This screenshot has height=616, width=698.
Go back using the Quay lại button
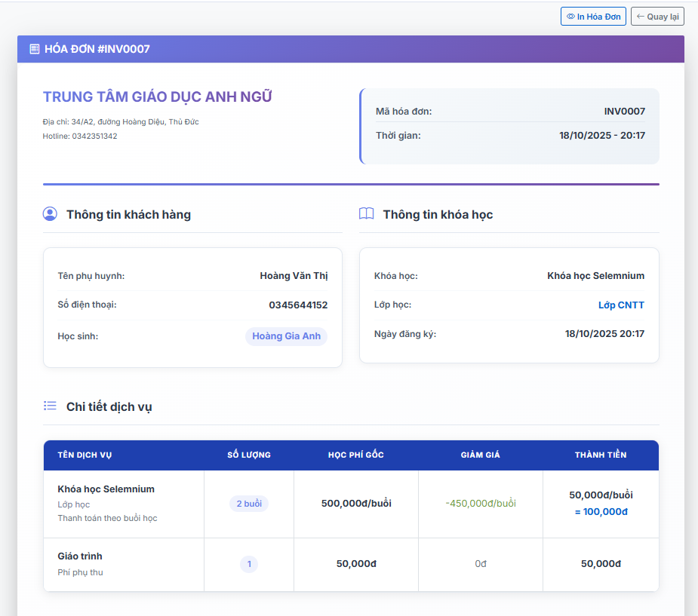pos(656,17)
